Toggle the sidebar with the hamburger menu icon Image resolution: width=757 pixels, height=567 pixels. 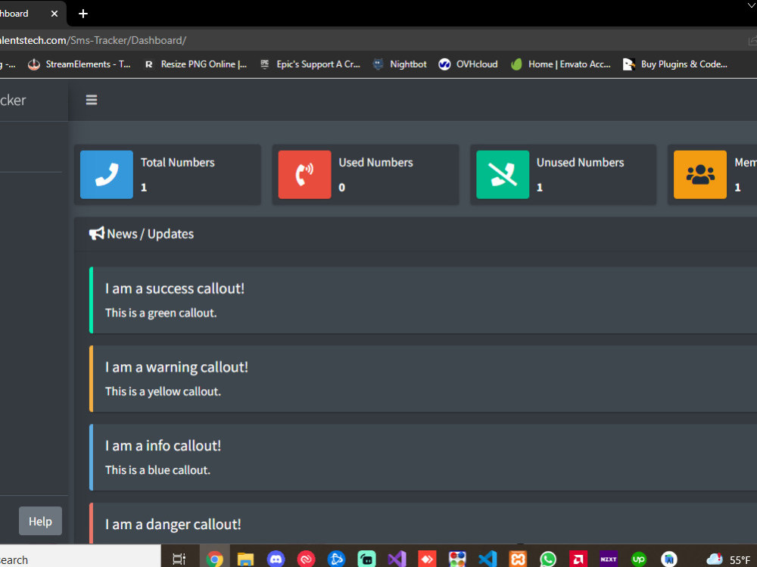point(92,100)
